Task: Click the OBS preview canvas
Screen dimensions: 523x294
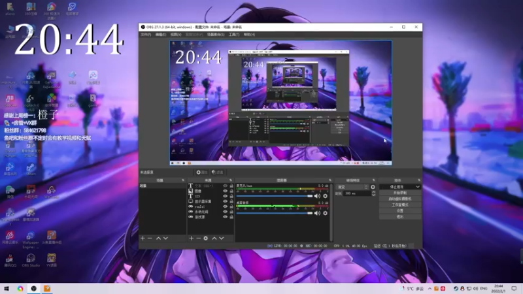Action: 281,103
